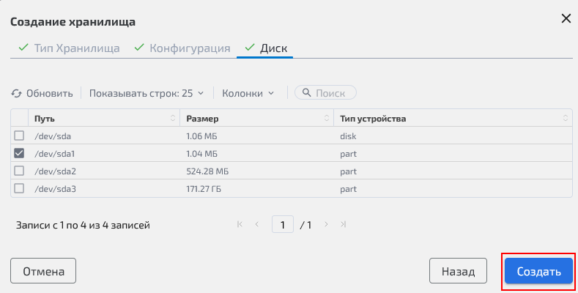Jump to last page of records
Screen dimensions: 578x293
click(343, 225)
